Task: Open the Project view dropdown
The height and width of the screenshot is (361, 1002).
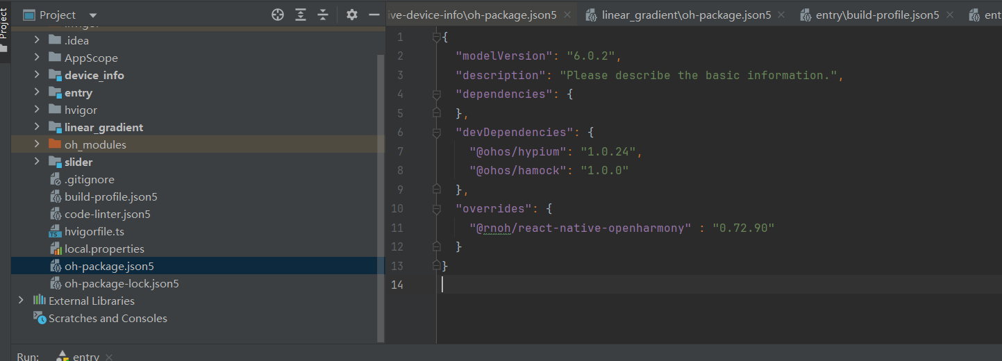Action: 94,15
